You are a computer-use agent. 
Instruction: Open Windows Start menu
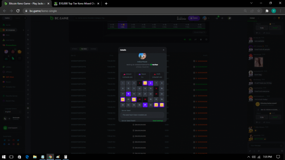4,157
